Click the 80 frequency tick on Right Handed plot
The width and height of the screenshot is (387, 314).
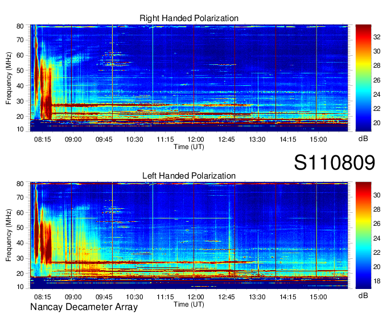coord(20,26)
